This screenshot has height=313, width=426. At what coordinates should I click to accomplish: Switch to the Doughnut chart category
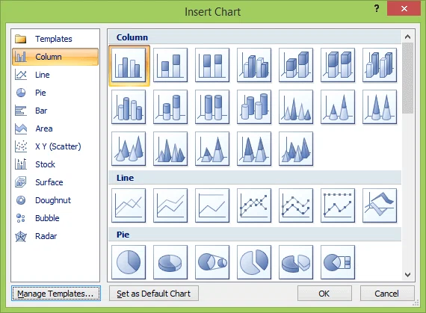point(55,200)
